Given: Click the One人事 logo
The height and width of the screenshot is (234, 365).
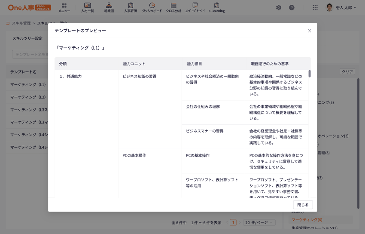Looking at the screenshot, I should [29, 7].
